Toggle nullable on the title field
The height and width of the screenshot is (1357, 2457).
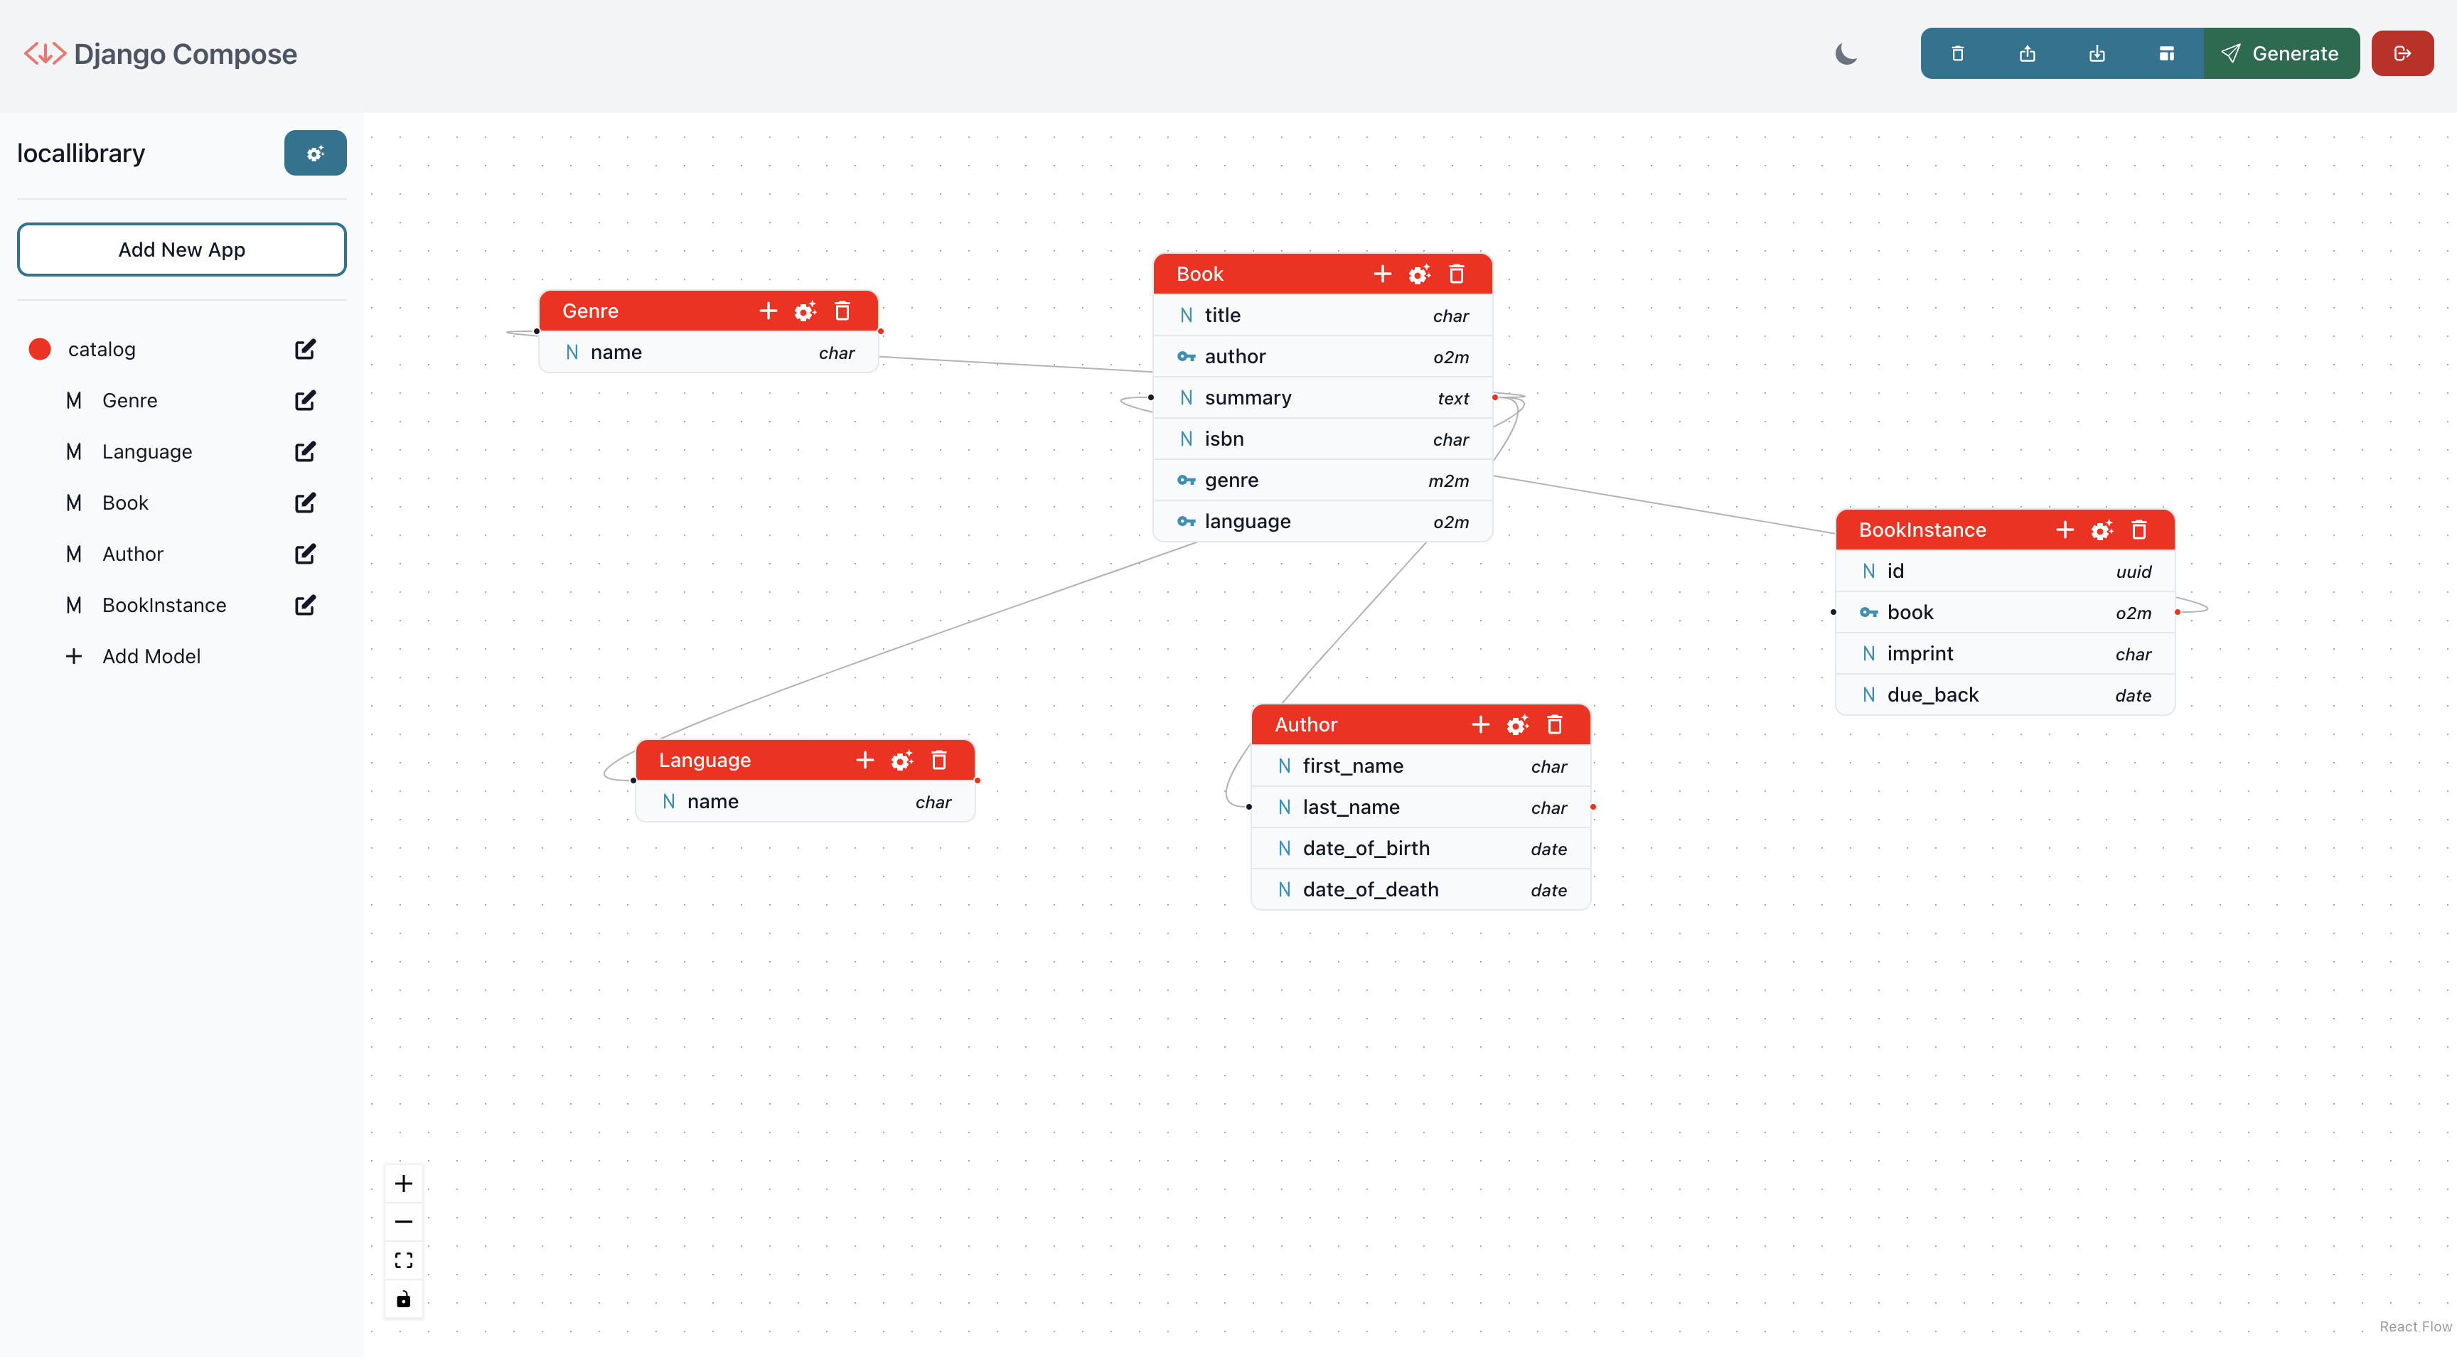1186,315
